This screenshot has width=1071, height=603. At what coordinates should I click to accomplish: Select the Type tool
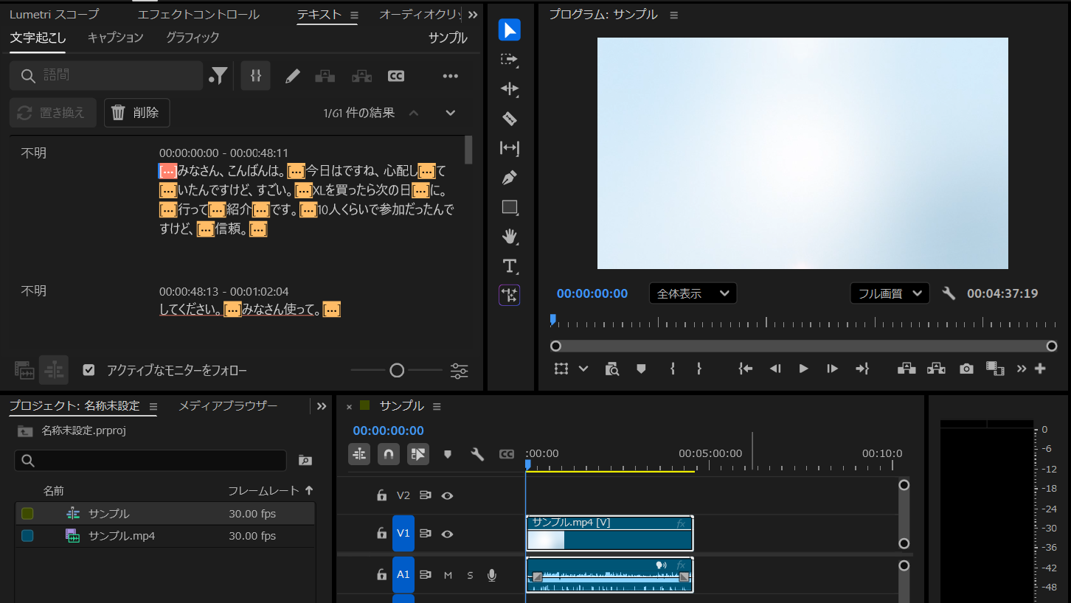(509, 266)
